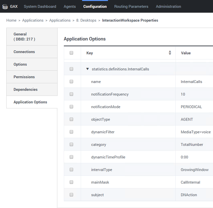
Task: Click the GAX logo icon
Action: click(x=5, y=7)
